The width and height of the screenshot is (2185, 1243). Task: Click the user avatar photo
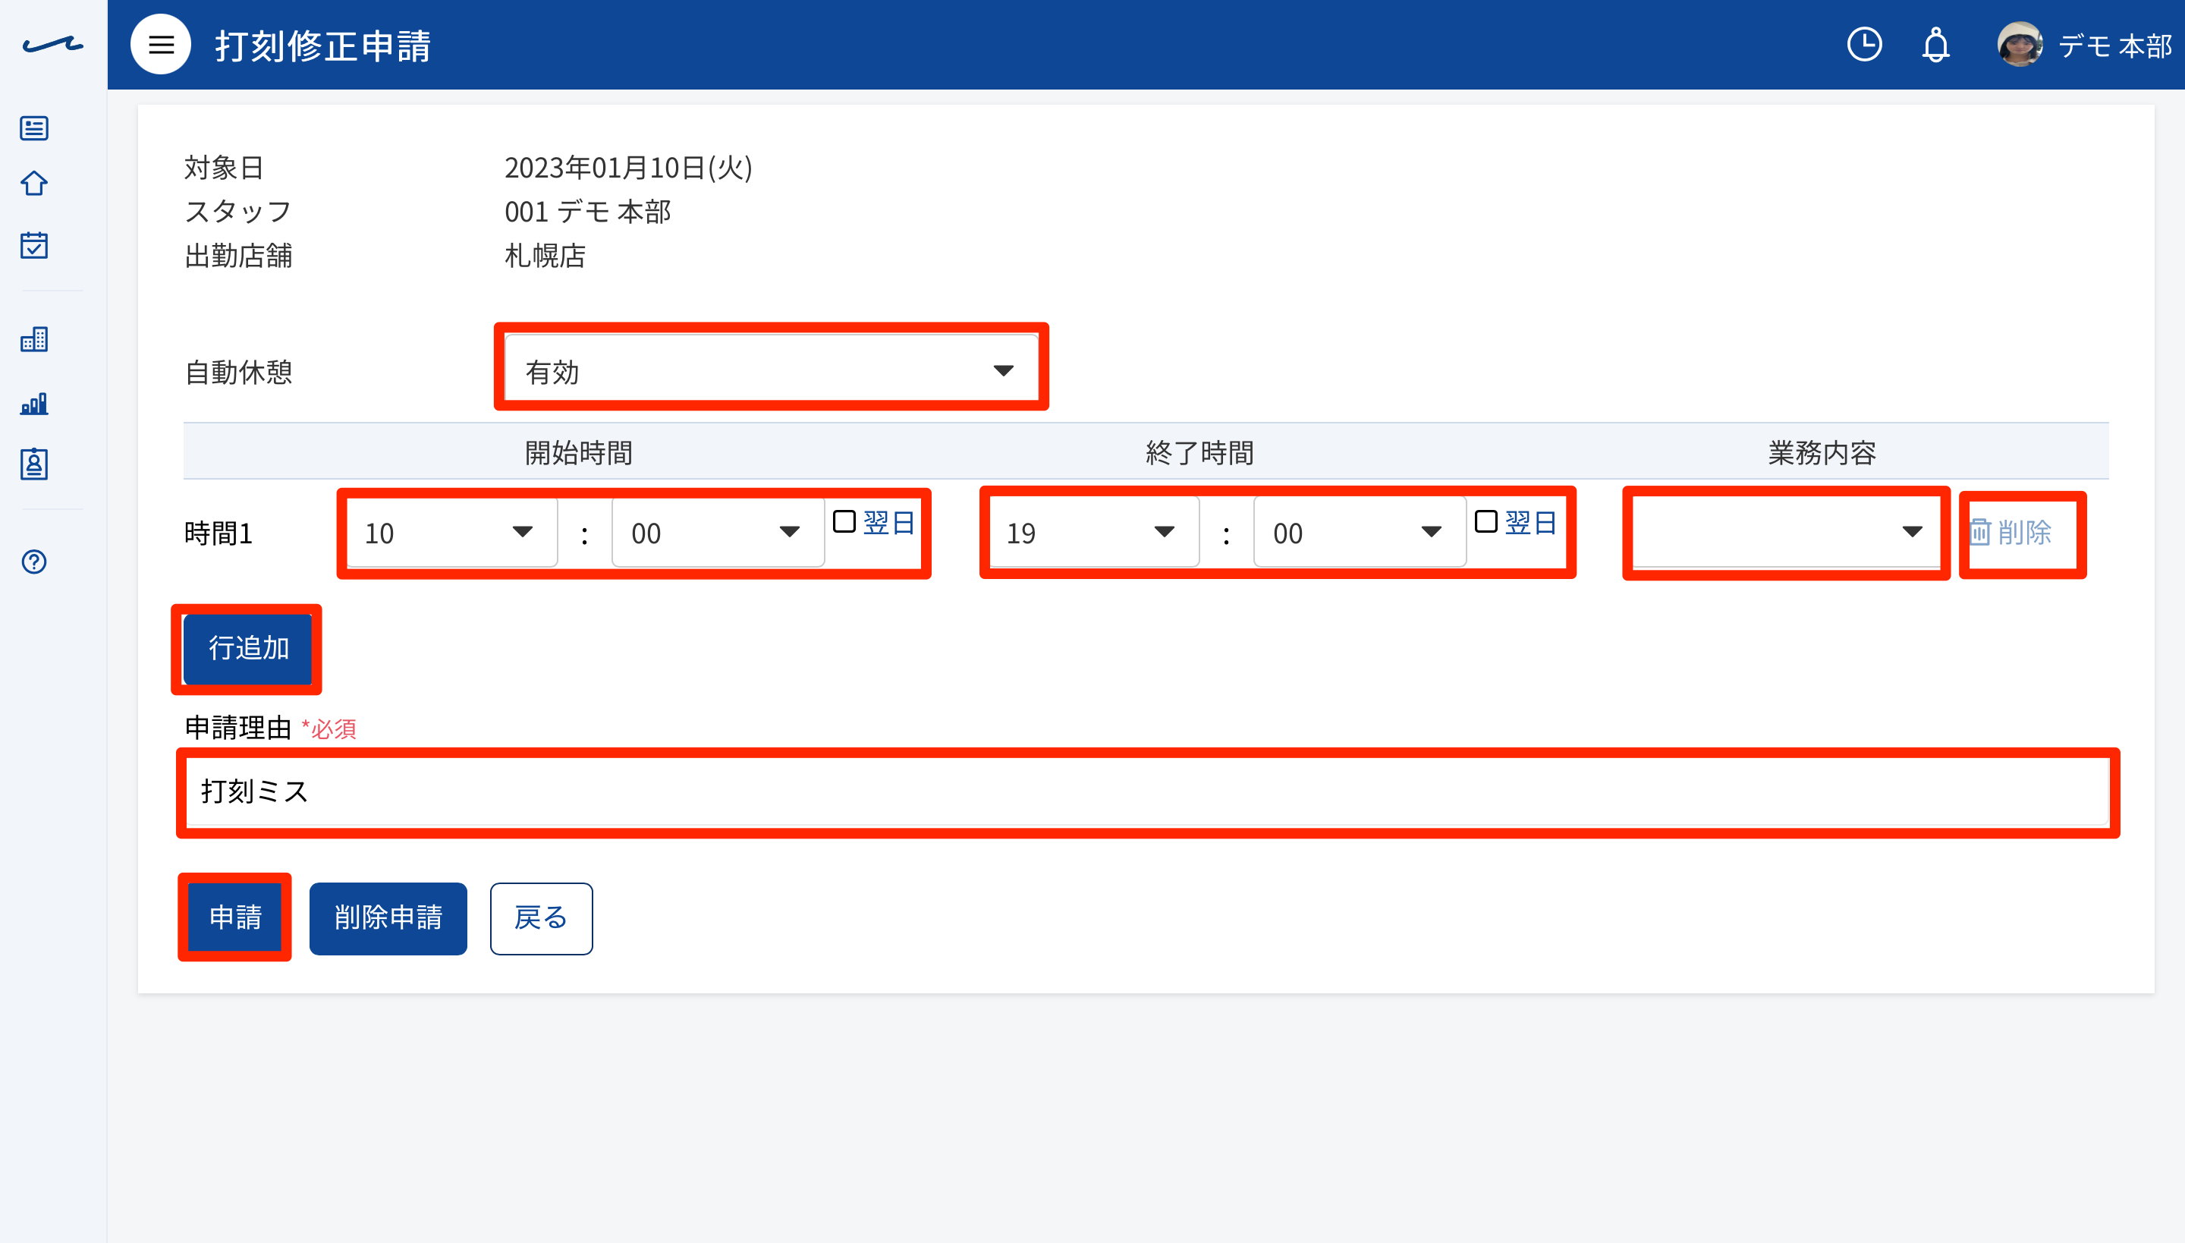point(2020,44)
